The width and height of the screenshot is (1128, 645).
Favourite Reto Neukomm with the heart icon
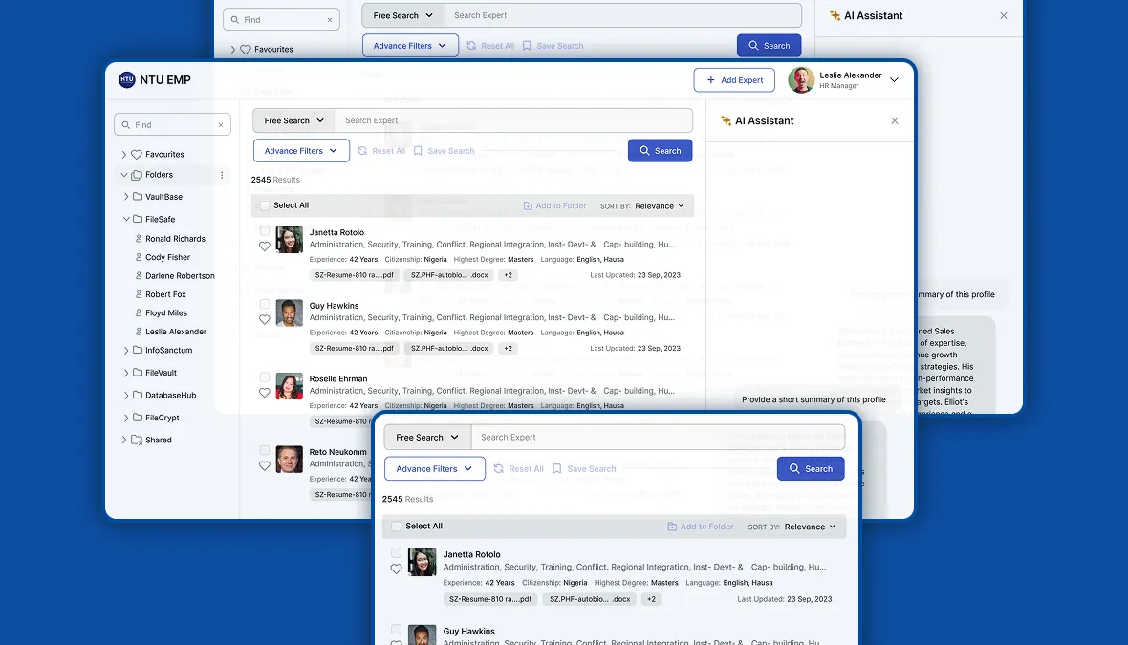pos(265,466)
